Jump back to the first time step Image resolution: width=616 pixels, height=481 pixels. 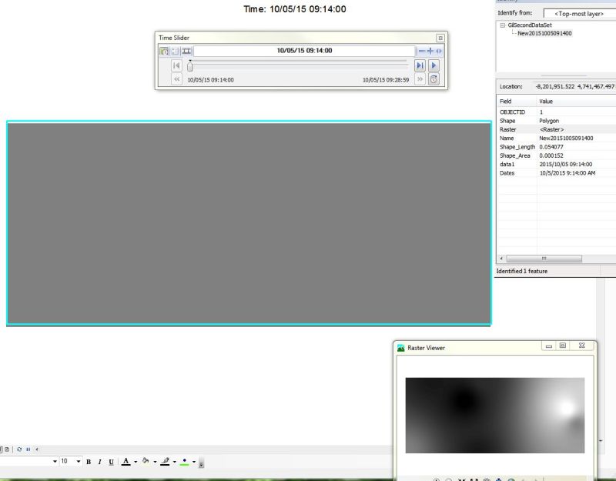click(176, 66)
